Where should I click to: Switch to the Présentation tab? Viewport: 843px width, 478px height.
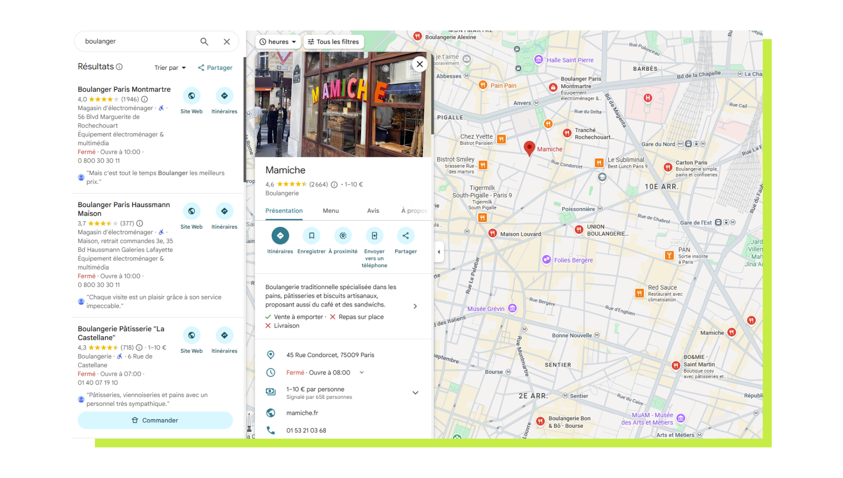tap(284, 211)
